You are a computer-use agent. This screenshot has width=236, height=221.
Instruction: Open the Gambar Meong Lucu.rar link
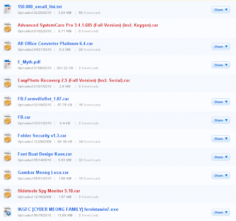click(x=43, y=173)
